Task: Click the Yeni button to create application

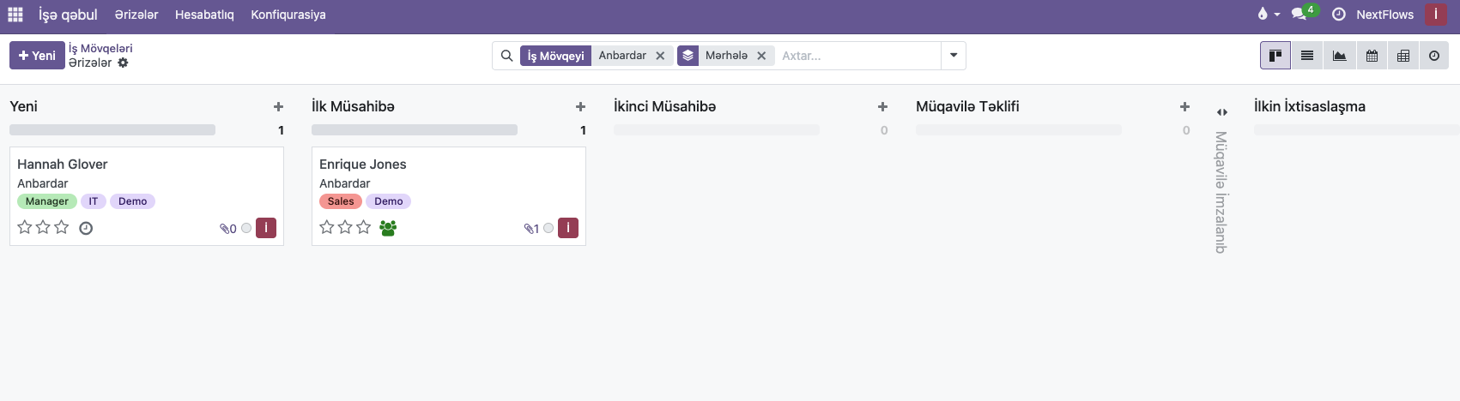Action: (x=37, y=56)
